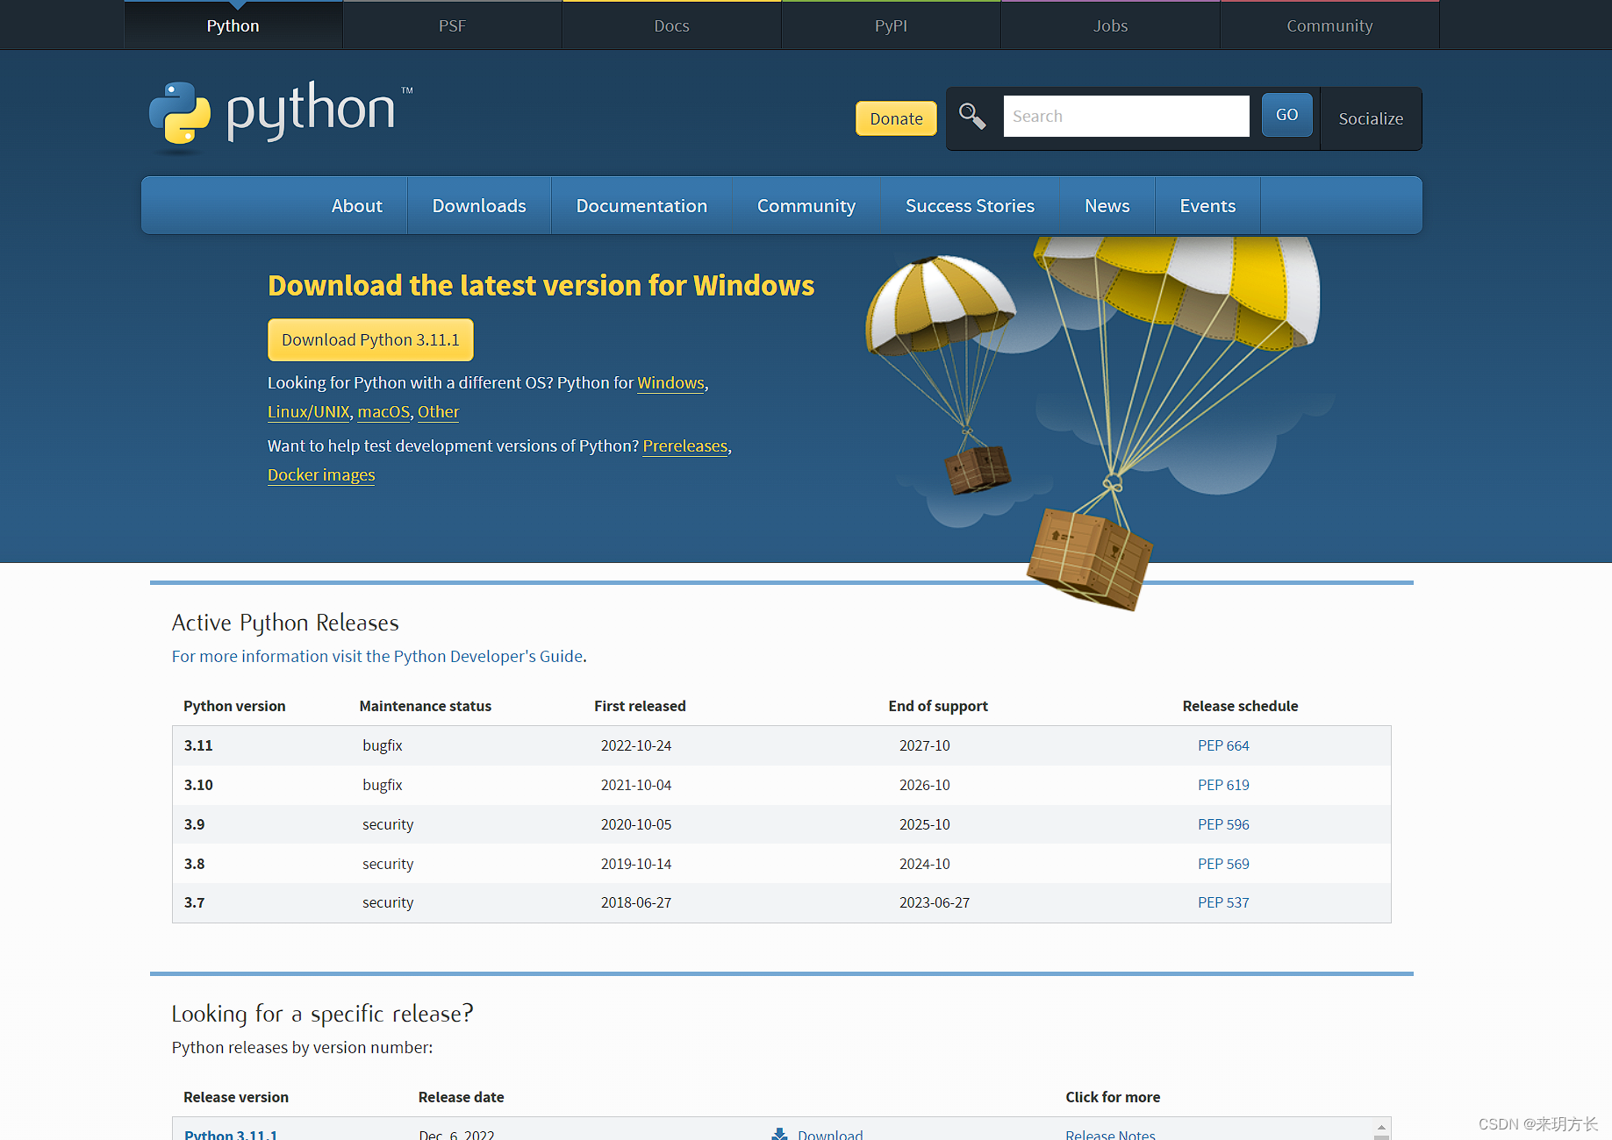Open the News menu
The height and width of the screenshot is (1140, 1612).
pos(1107,205)
